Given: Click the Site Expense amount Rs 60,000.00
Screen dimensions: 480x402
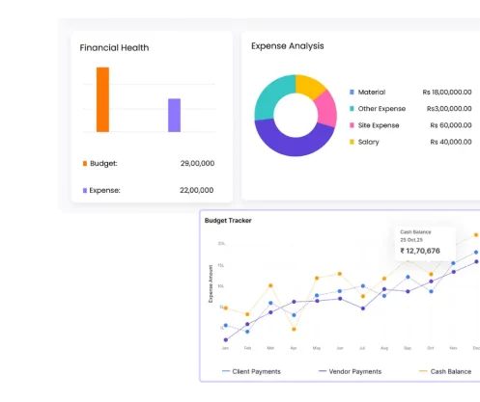Looking at the screenshot, I should point(451,125).
